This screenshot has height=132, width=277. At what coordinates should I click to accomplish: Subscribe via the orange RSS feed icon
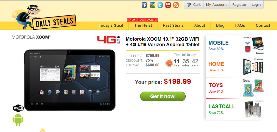pos(176,5)
